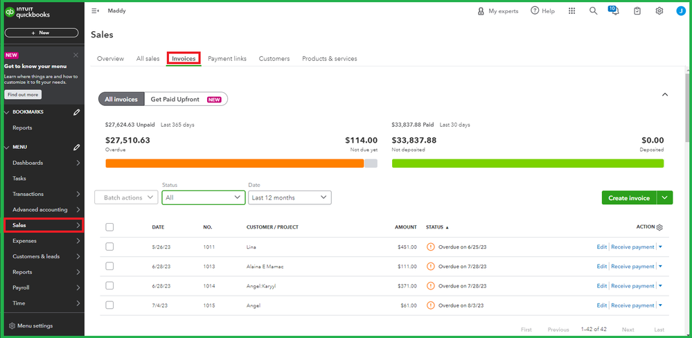
Task: Switch to Get Paid Upfront toggle
Action: [186, 99]
